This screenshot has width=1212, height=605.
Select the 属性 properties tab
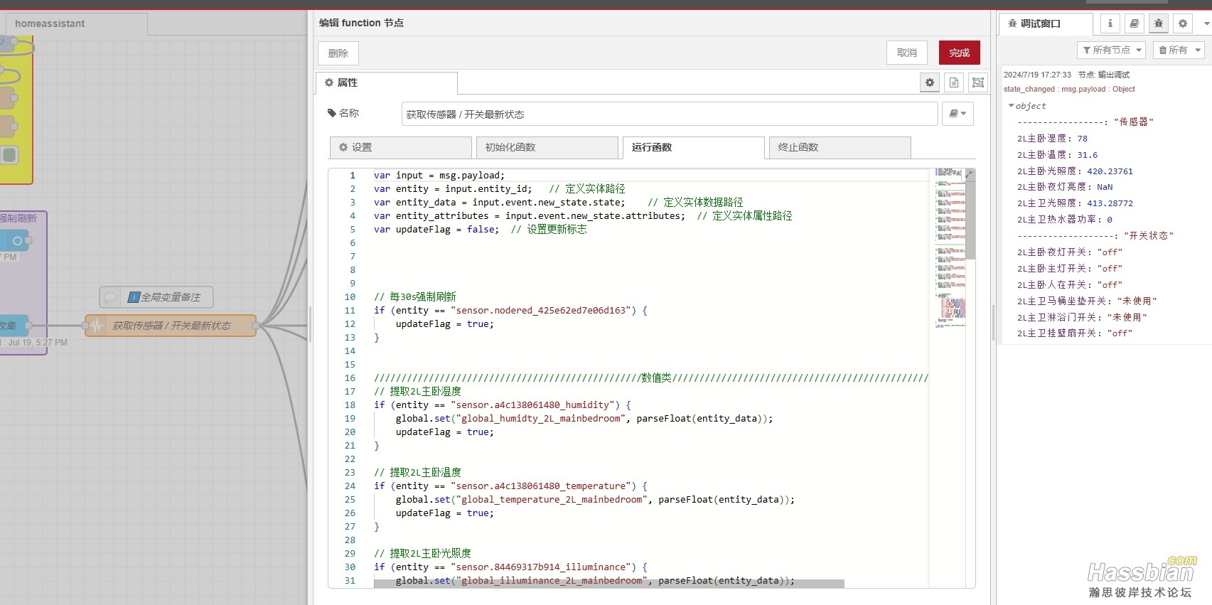(x=387, y=82)
